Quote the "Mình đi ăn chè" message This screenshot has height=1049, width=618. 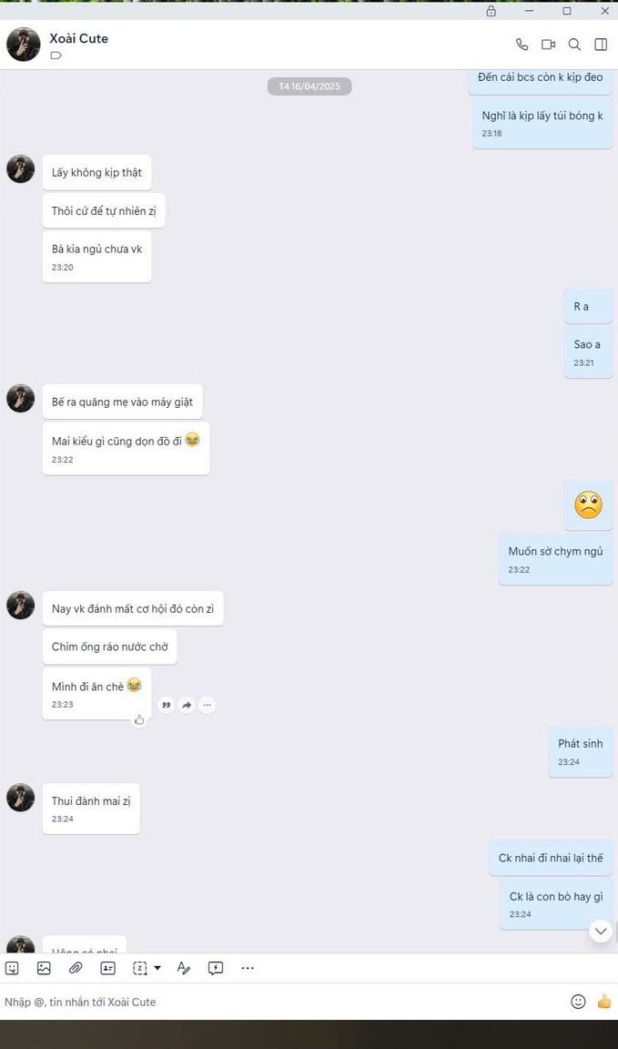166,705
